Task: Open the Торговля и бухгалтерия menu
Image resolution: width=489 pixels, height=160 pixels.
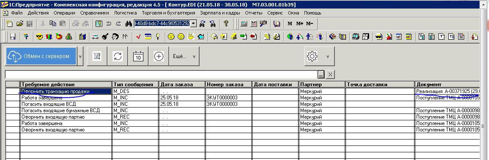Action: 168,13
